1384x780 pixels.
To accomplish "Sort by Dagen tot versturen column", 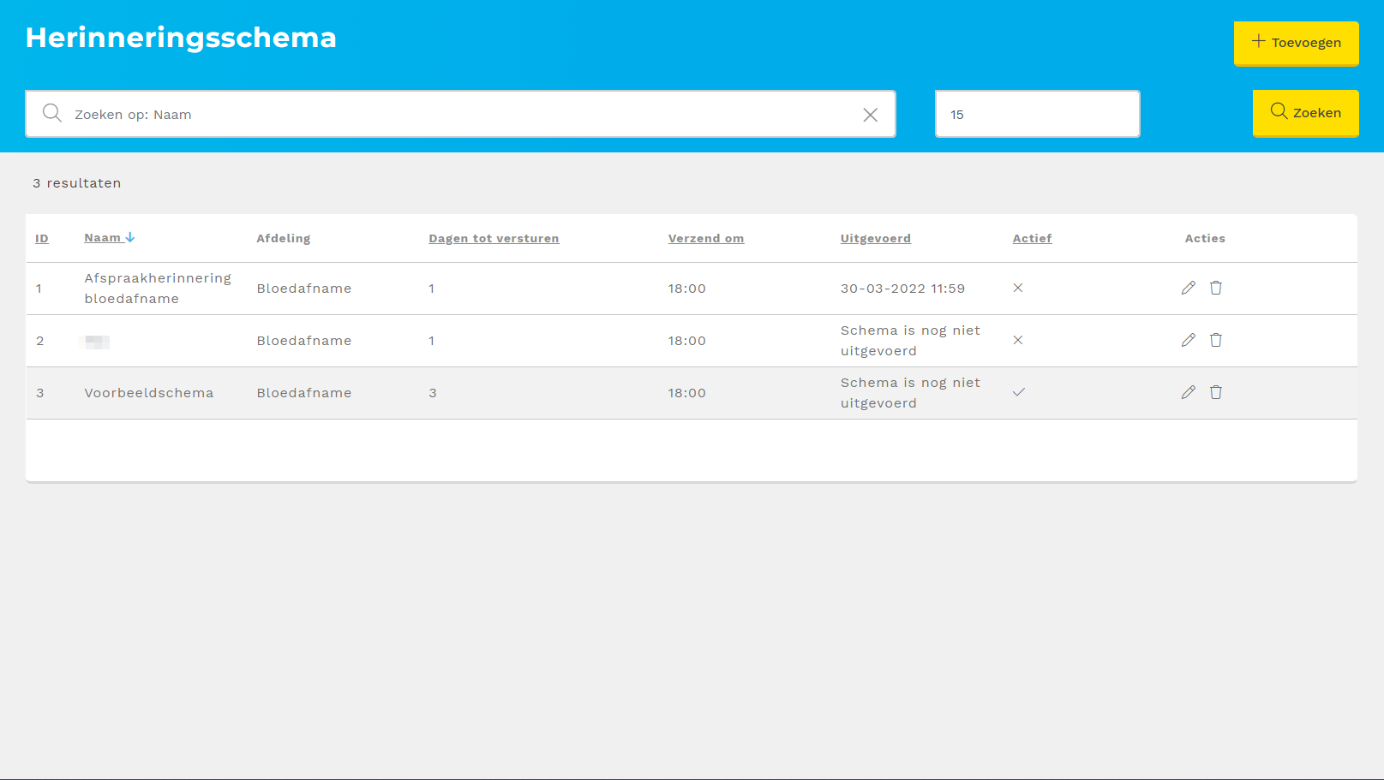I will point(494,239).
